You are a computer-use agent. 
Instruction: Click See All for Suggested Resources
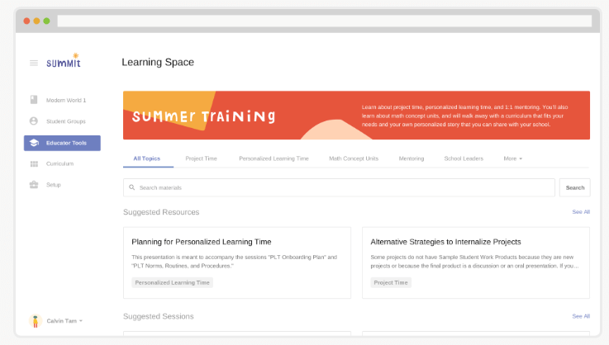[x=581, y=212]
